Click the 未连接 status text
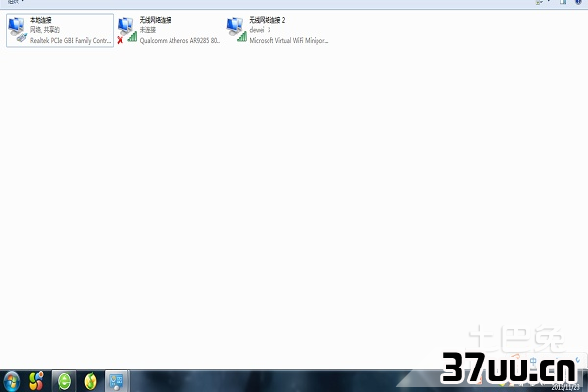Image resolution: width=588 pixels, height=392 pixels. (148, 30)
